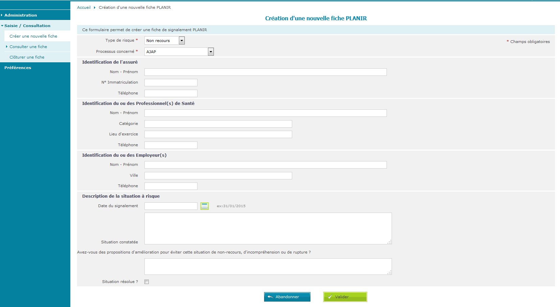
Task: Click the assuré Nom - Prénom field
Action: 265,72
